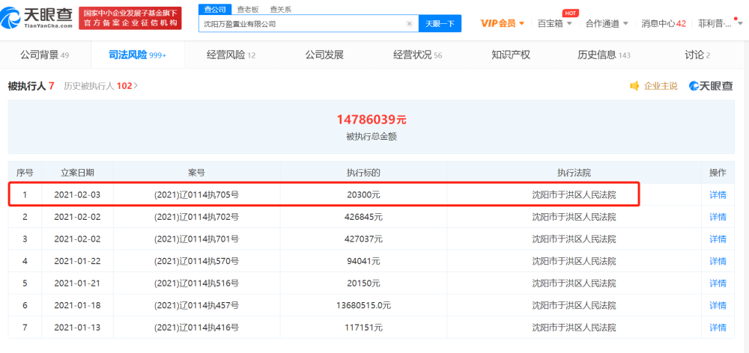Click case number (2021)辽0114执516号
Viewport: 749px width, 353px height.
196,283
